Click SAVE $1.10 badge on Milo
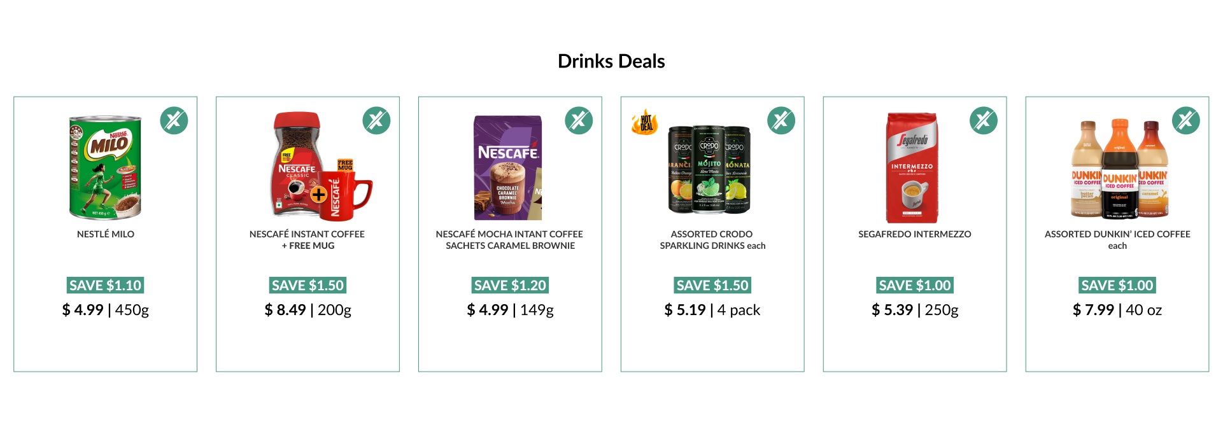 (x=106, y=285)
